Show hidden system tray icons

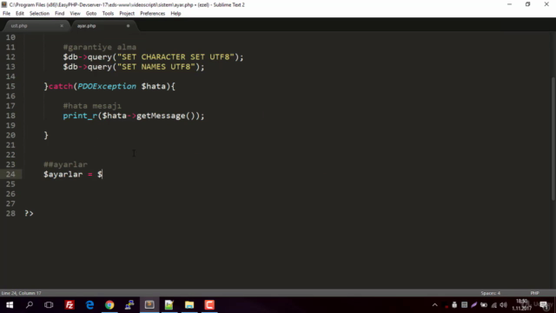click(x=434, y=305)
